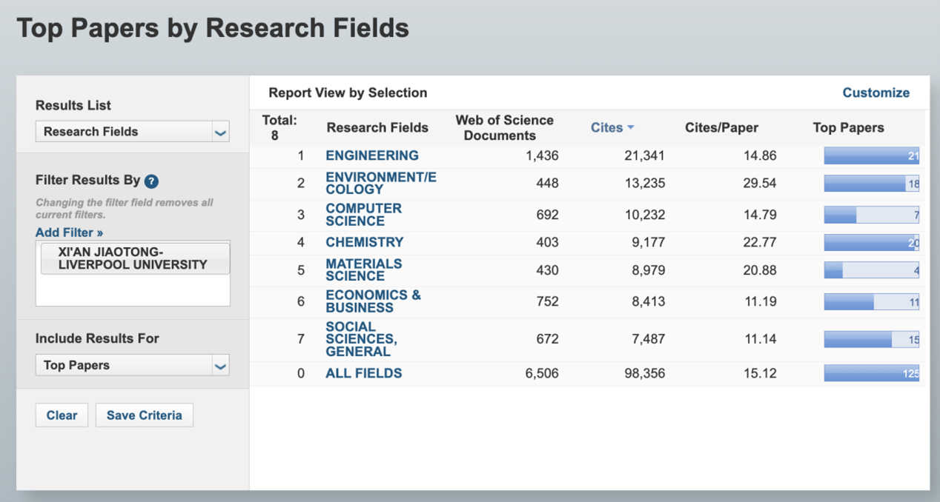The image size is (940, 502).
Task: Open the Customize report link
Action: (876, 93)
